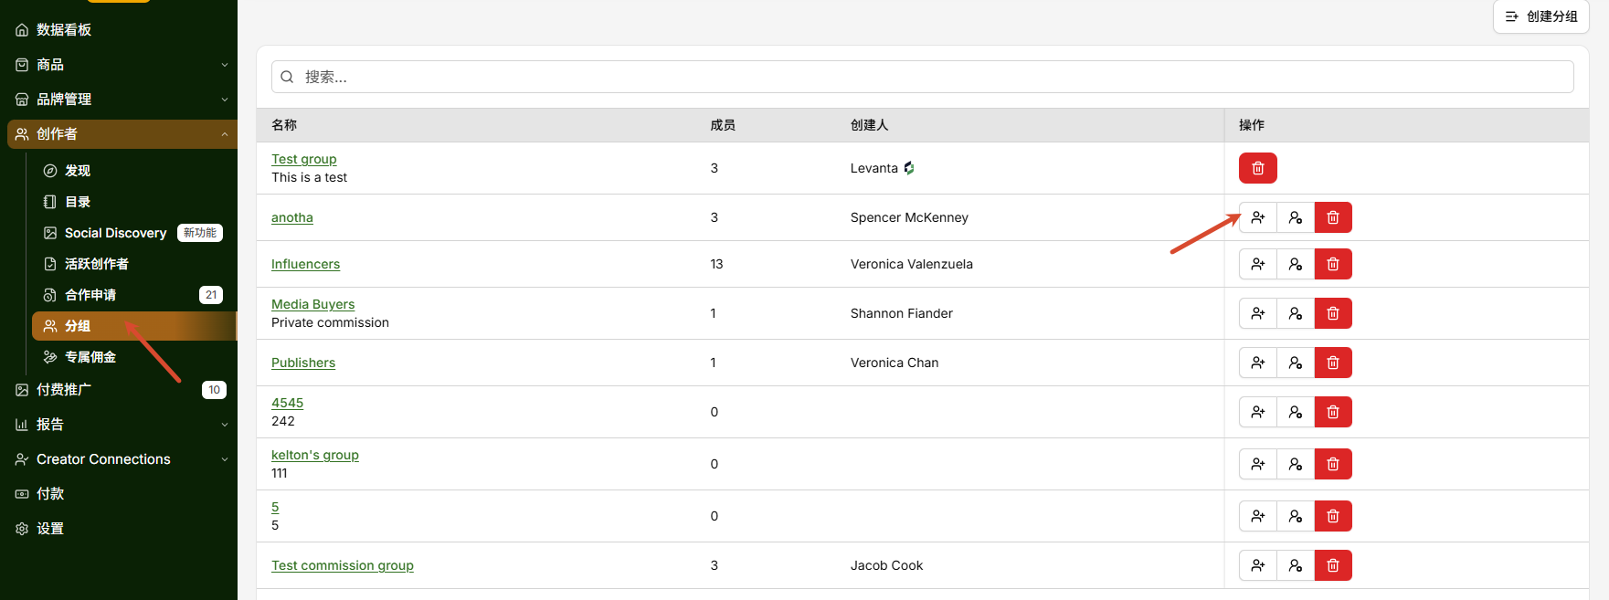Image resolution: width=1609 pixels, height=600 pixels.
Task: Open the Test group link
Action: coord(303,159)
